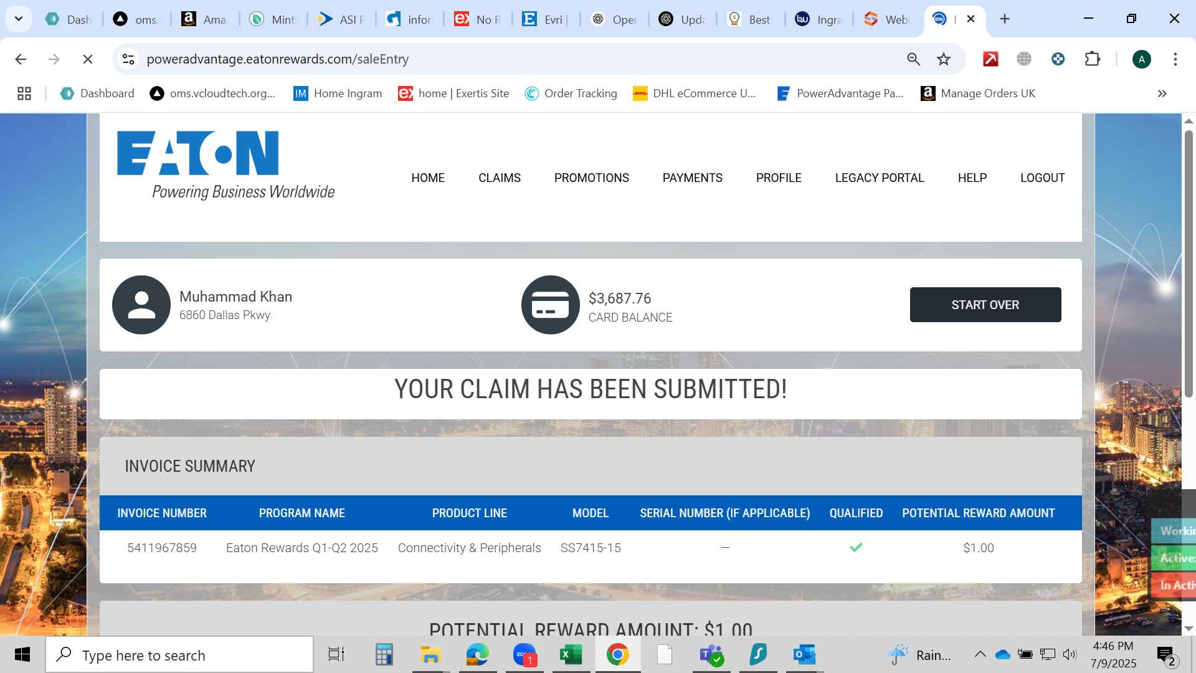This screenshot has width=1196, height=673.
Task: Click the qualified green checkmark
Action: 856,547
